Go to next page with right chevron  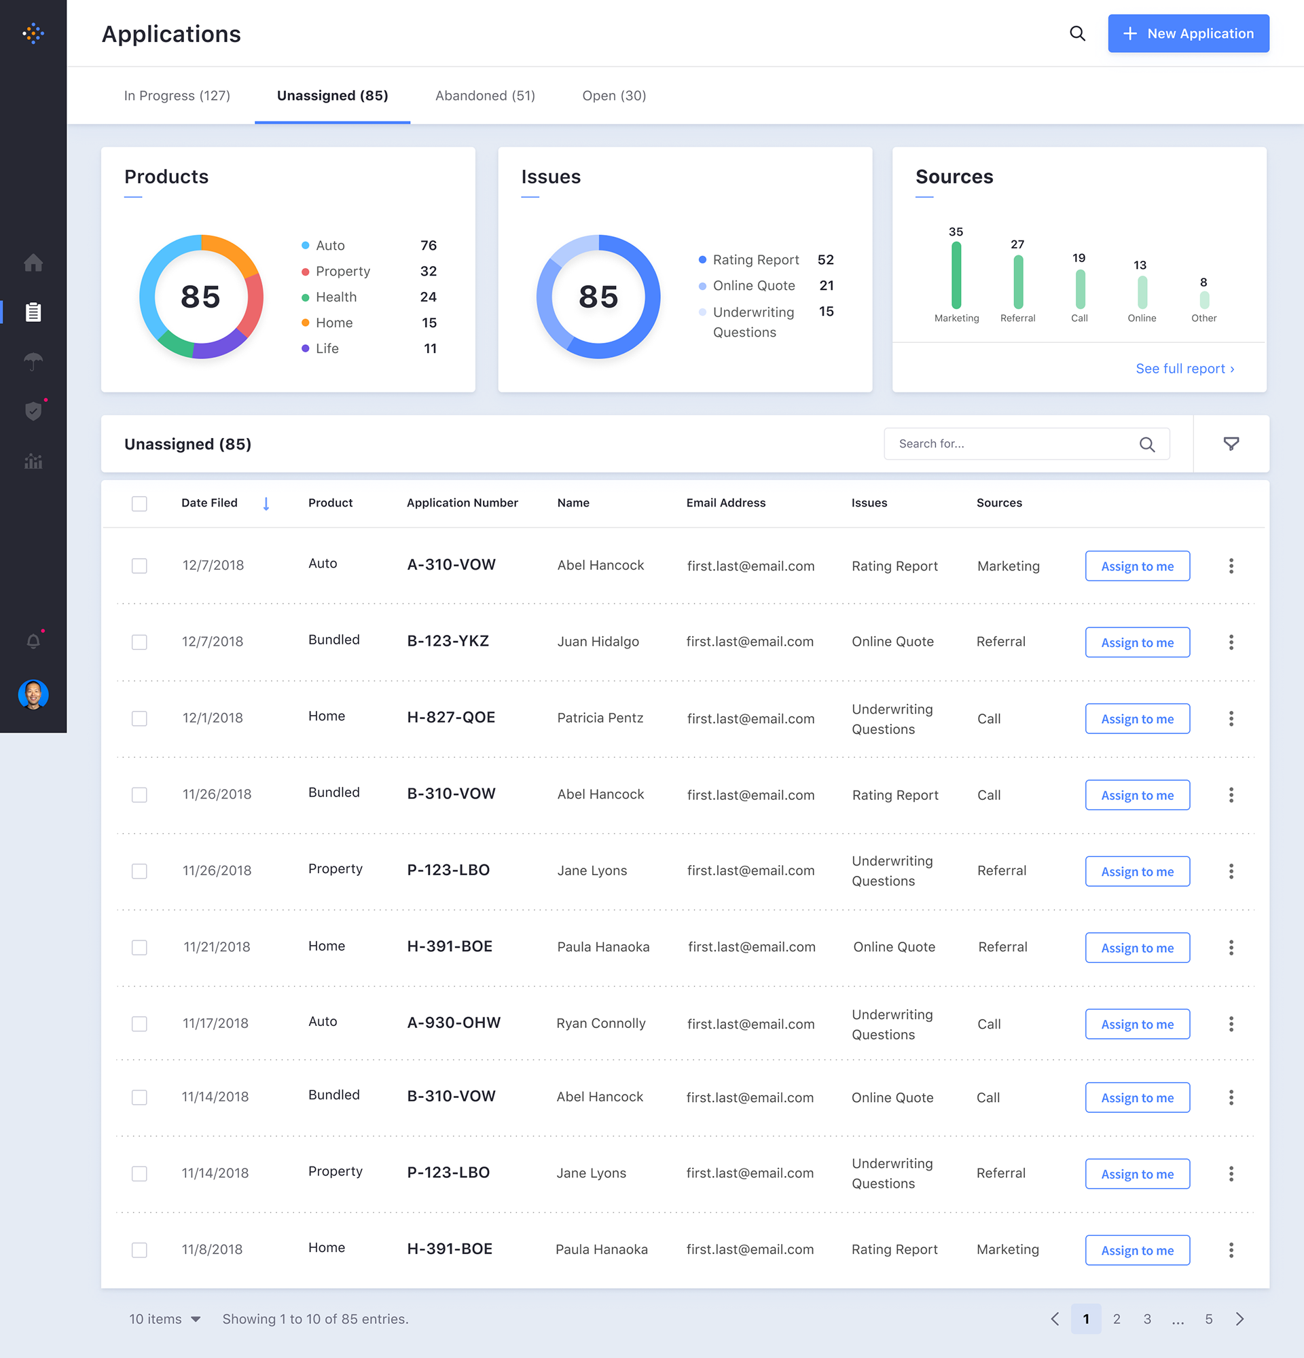(1239, 1319)
